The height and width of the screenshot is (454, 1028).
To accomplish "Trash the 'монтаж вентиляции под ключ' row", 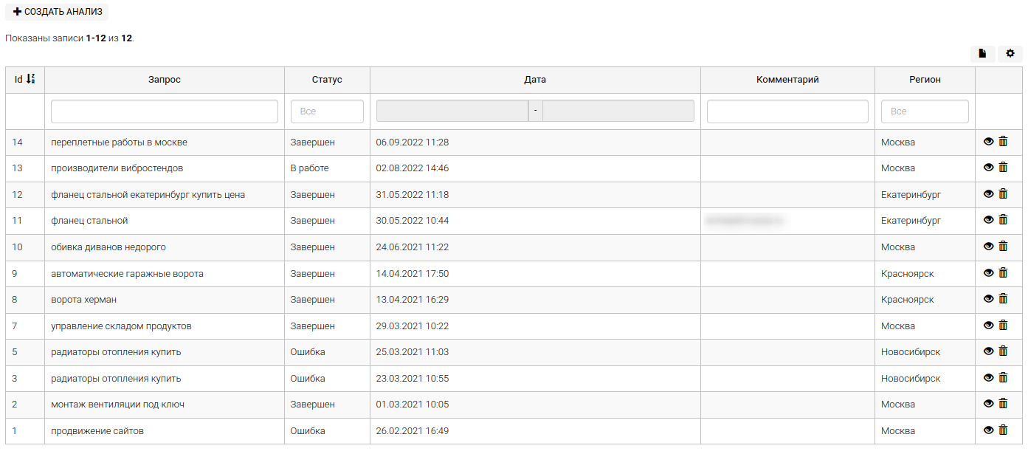I will coord(1003,404).
